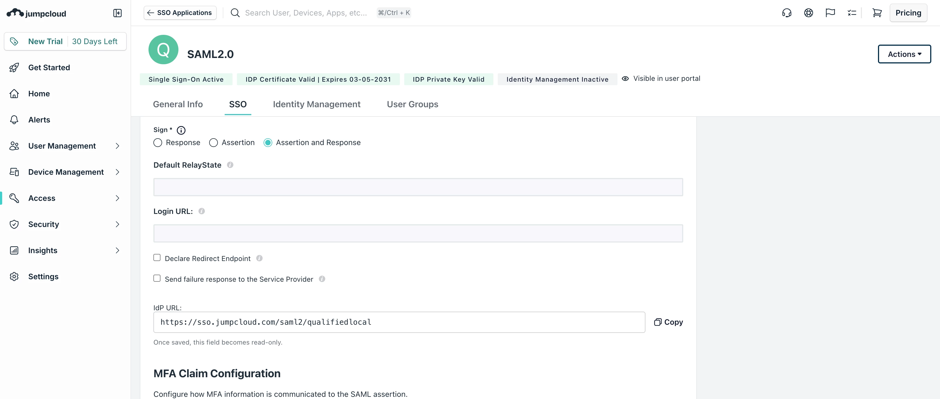Image resolution: width=940 pixels, height=399 pixels.
Task: Open the checklist icon in header
Action: click(x=852, y=13)
